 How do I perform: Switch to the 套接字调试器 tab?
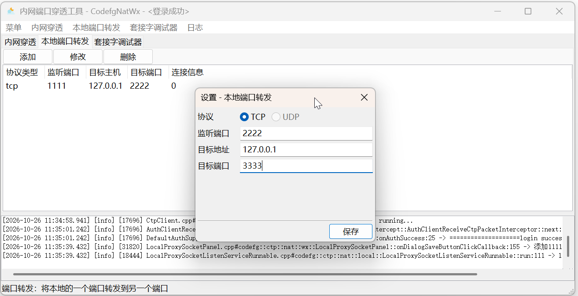(x=118, y=42)
